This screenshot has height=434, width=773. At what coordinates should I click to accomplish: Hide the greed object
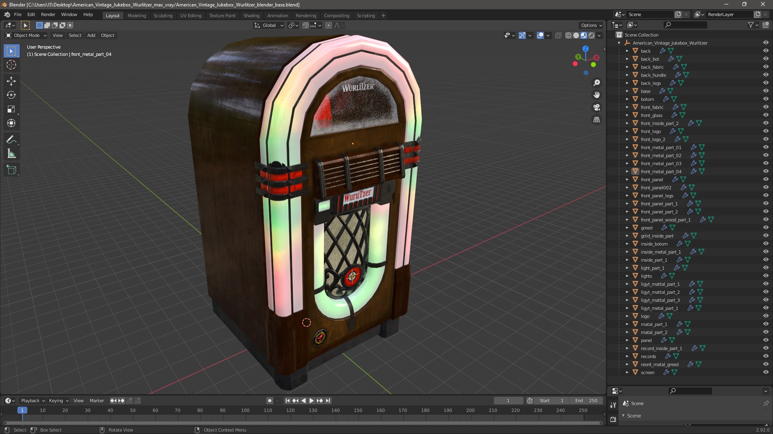pyautogui.click(x=766, y=228)
